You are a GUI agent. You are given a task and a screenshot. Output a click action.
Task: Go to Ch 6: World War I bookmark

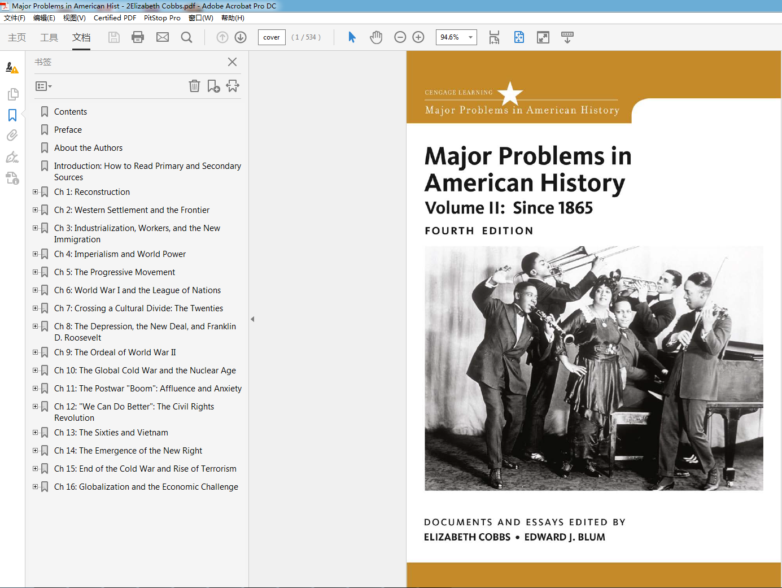click(x=137, y=290)
